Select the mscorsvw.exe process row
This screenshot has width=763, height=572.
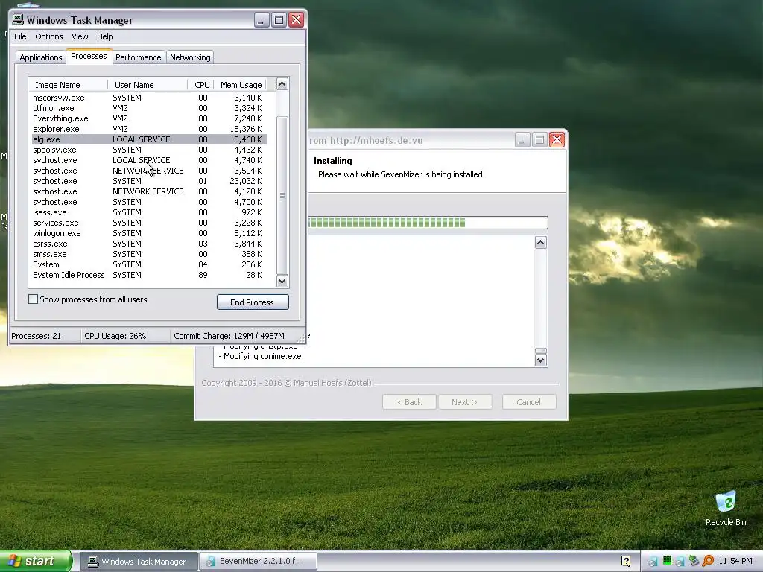pyautogui.click(x=149, y=98)
